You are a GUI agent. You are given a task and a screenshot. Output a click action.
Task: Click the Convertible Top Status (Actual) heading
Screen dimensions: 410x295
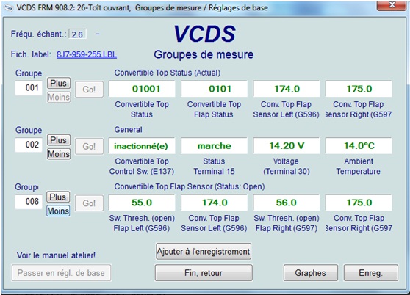pos(168,73)
